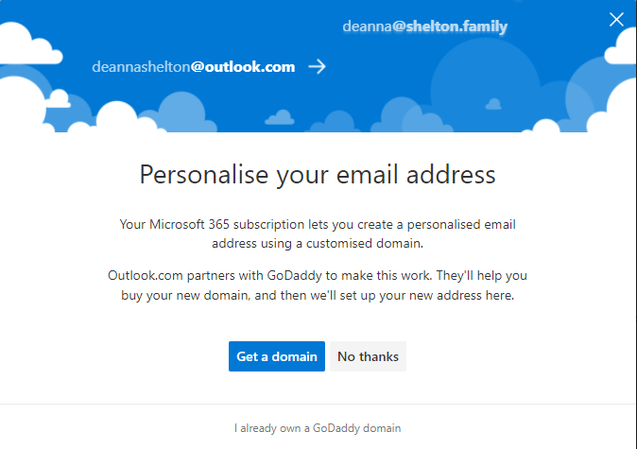Decline with the No thanks button
637x449 pixels.
[x=368, y=356]
